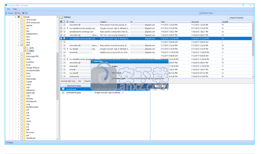Uncheck the highlighted no-reply Google Account email
261x154 pixels.
61,38
